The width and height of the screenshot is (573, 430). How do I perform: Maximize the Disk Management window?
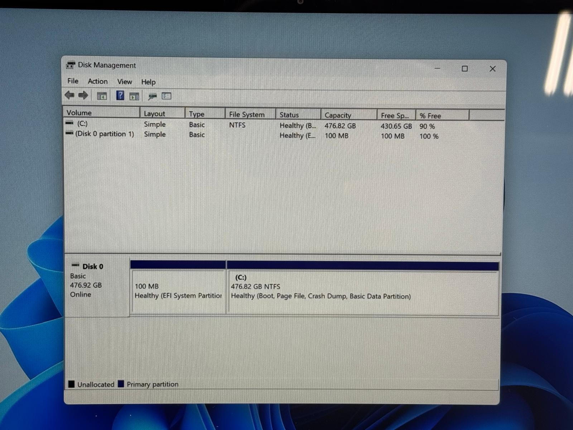point(465,68)
